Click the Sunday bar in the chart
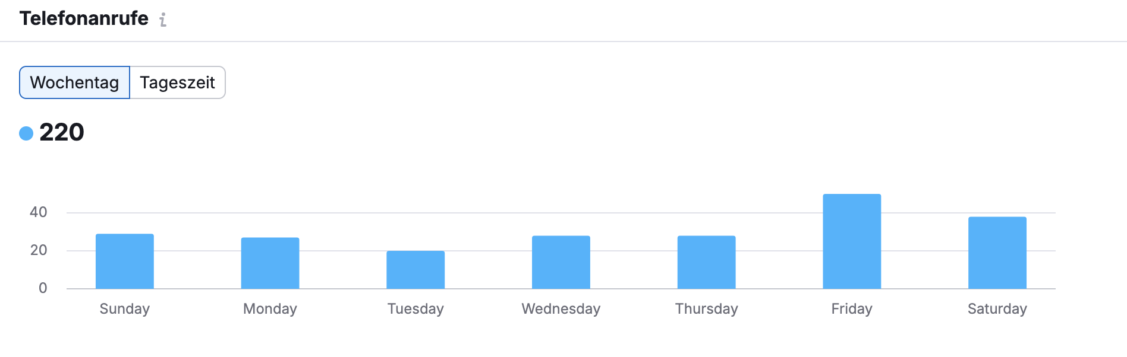The image size is (1127, 357). point(125,262)
